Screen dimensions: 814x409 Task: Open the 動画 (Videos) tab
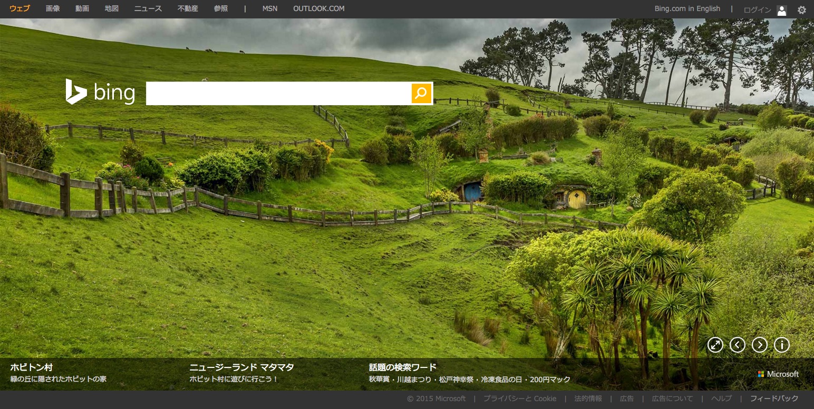(x=82, y=9)
